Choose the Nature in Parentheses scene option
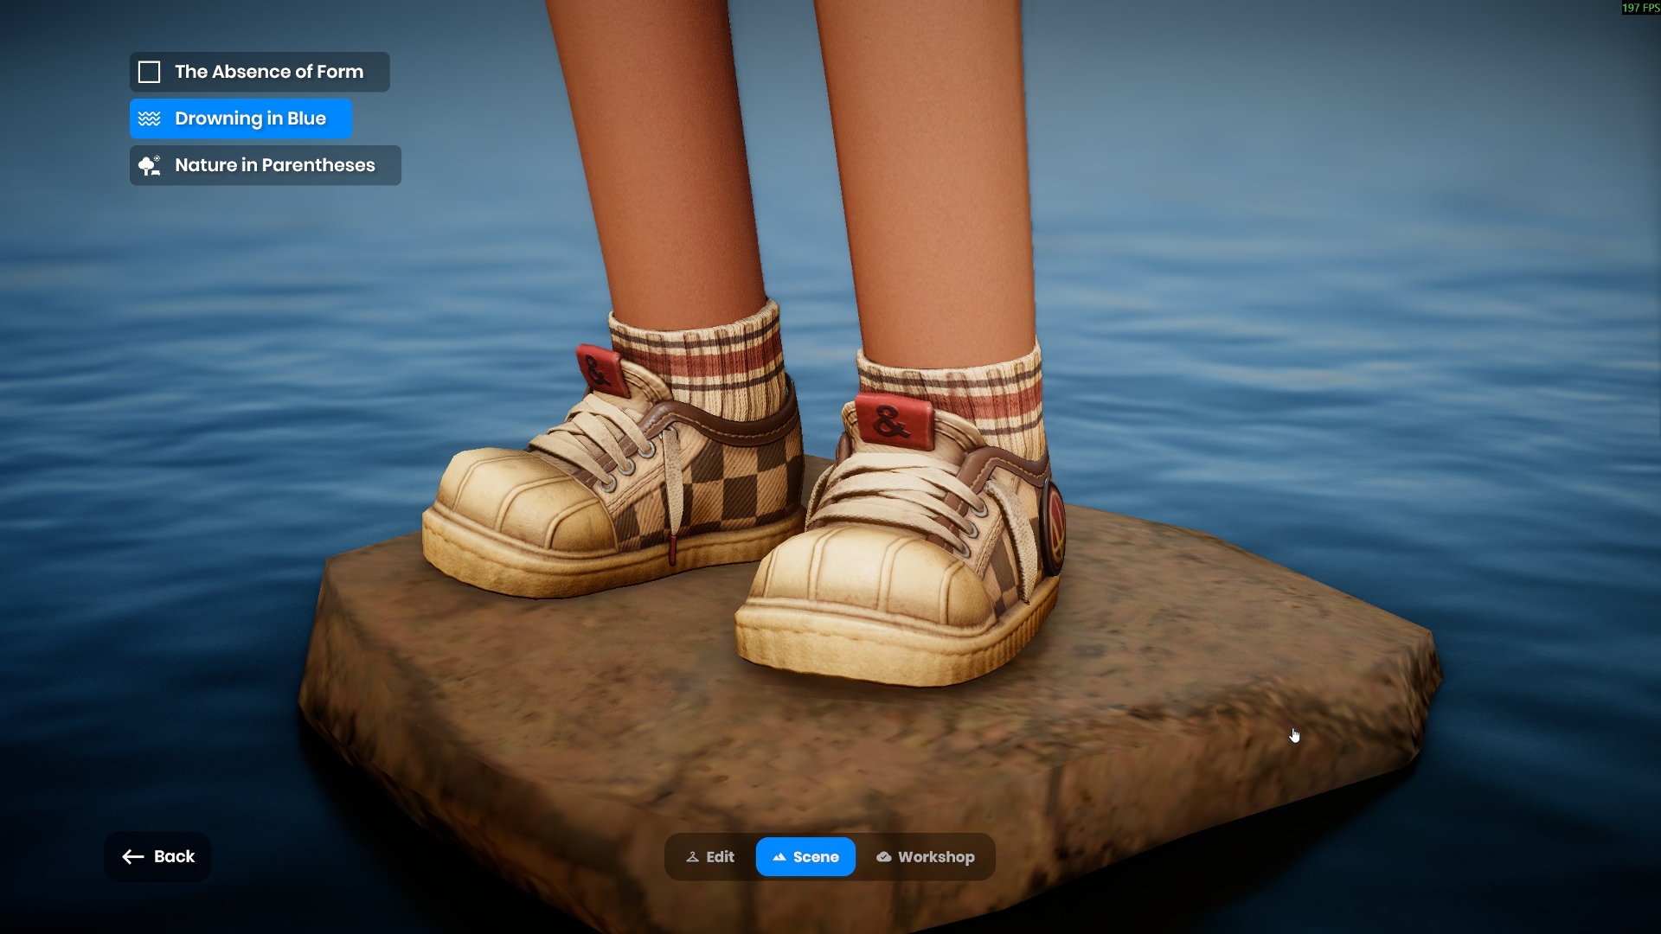Image resolution: width=1661 pixels, height=934 pixels. coord(274,165)
